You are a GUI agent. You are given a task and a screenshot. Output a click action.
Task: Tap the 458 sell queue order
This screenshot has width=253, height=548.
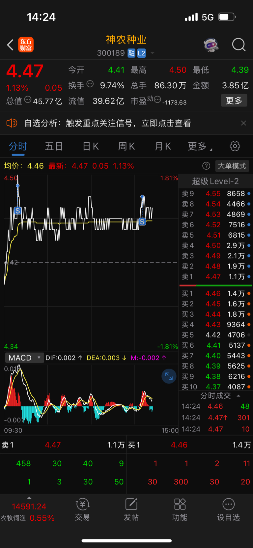tap(23, 464)
